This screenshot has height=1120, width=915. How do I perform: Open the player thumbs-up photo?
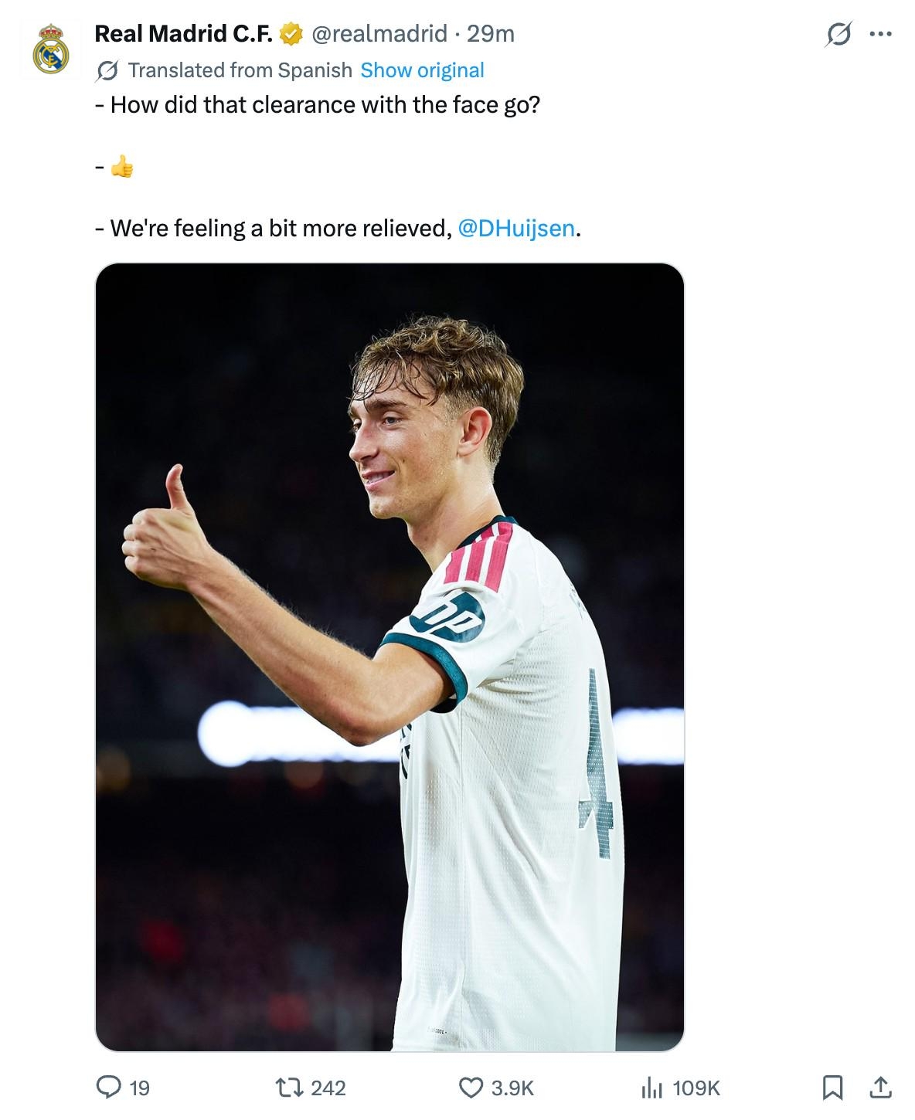389,657
